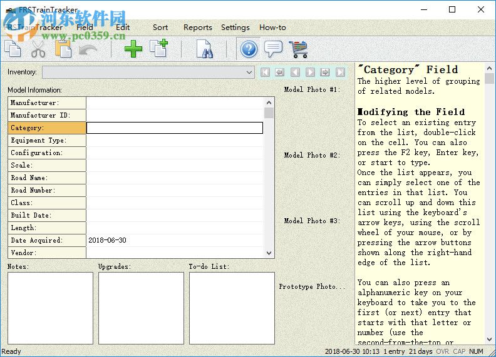This screenshot has width=496, height=357.
Task: Click the Manufacturer ID value cell
Action: point(175,115)
